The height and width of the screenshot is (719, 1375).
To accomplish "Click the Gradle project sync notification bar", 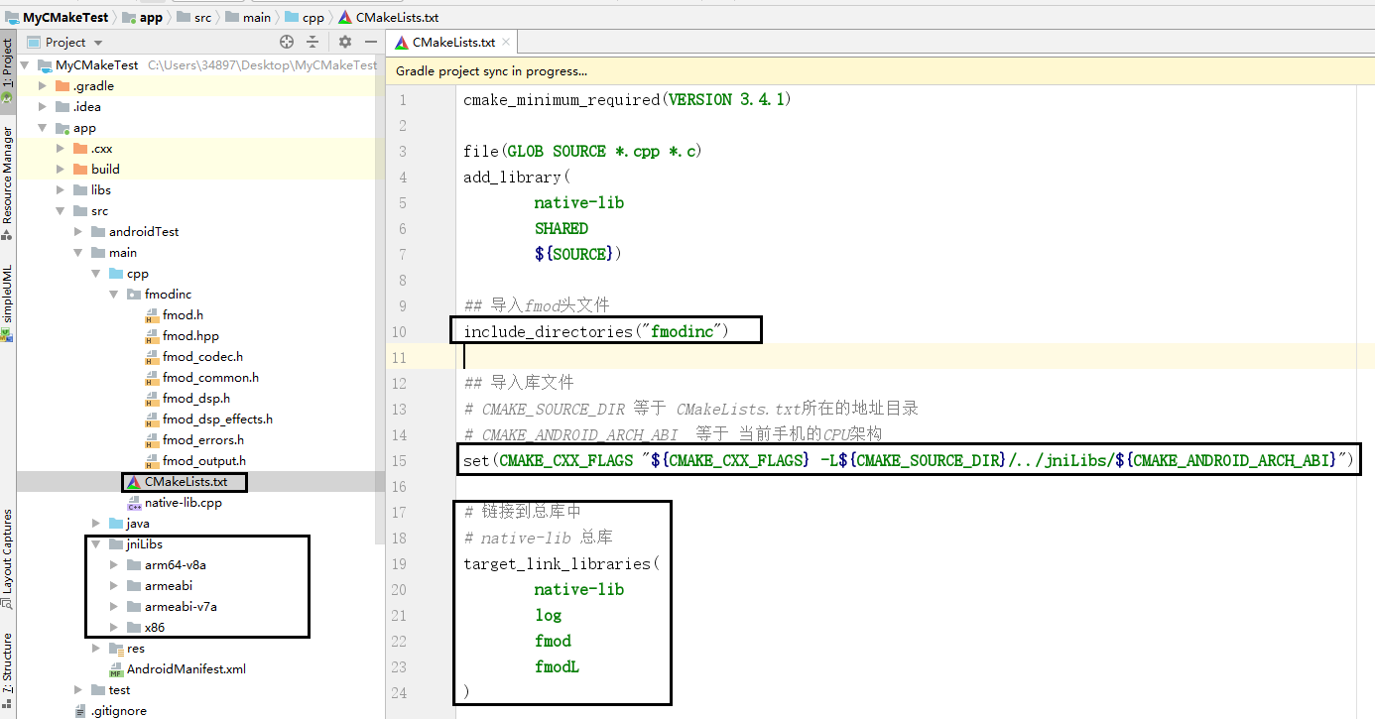I will point(880,70).
